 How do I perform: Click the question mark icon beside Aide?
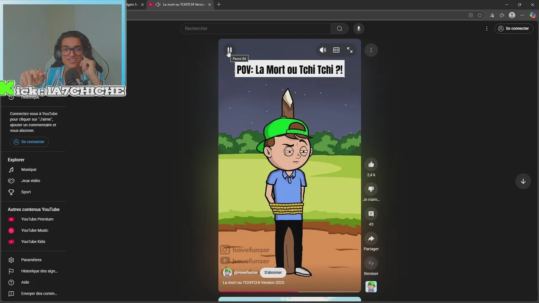tap(11, 282)
